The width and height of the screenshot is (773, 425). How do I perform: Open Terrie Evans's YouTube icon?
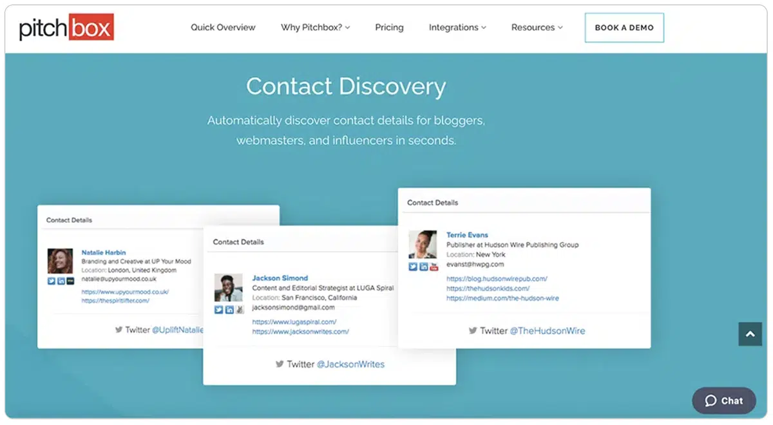point(434,267)
